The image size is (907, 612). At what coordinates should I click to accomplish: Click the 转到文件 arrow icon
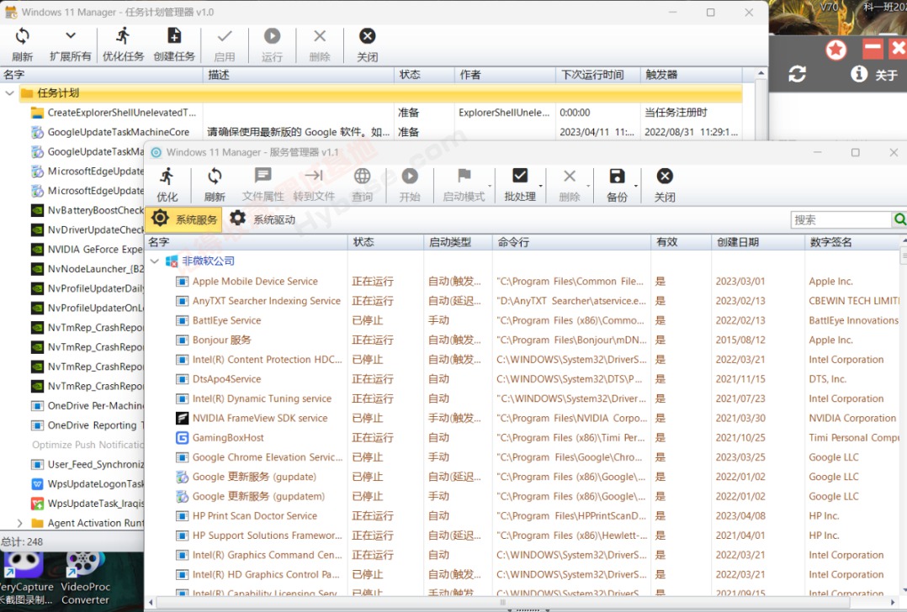point(314,176)
